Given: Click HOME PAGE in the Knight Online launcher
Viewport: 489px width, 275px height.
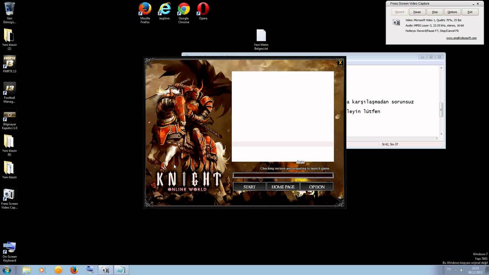Looking at the screenshot, I should pyautogui.click(x=283, y=187).
